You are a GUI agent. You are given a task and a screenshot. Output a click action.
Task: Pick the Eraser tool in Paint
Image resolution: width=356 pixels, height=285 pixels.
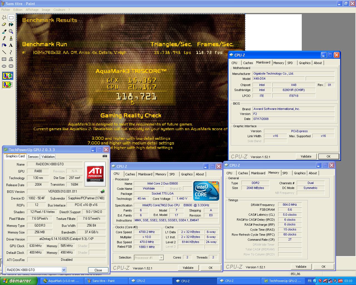(x=4, y=24)
